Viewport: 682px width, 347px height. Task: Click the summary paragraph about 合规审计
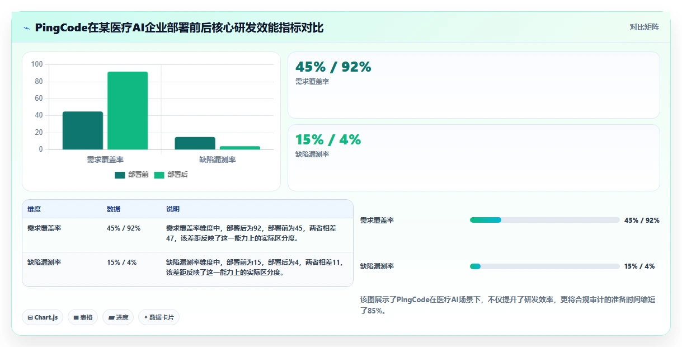(x=507, y=305)
